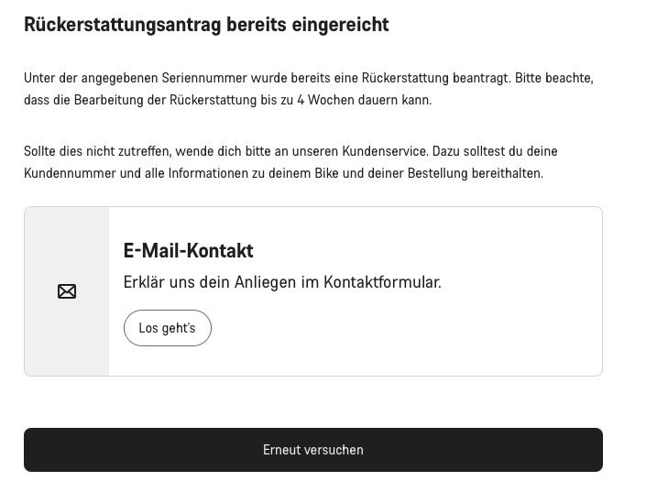Click the heading "Rückerstattungsantrag bereits eingereicht"
Screen dimensions: 657x503
pos(206,25)
